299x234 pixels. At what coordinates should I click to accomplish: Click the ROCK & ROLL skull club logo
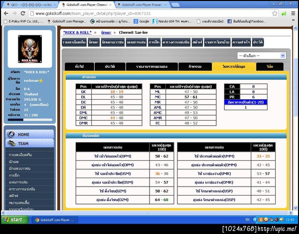(30, 49)
